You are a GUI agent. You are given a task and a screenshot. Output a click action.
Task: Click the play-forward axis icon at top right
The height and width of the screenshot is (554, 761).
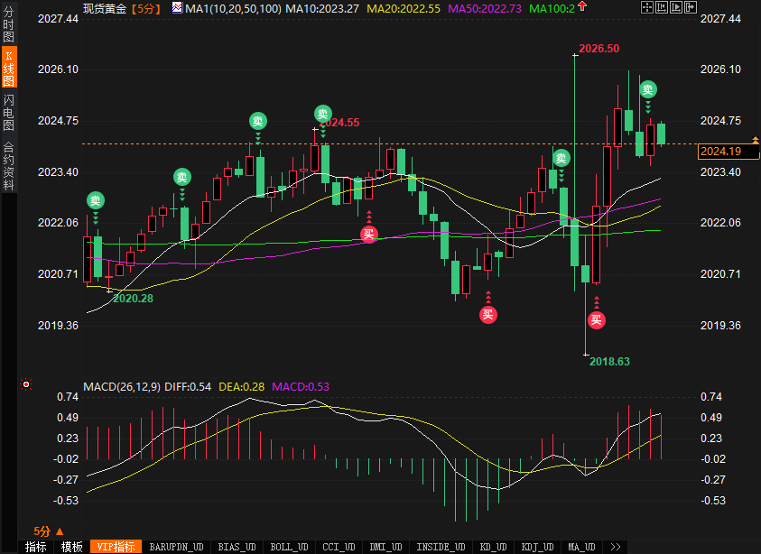(x=676, y=7)
